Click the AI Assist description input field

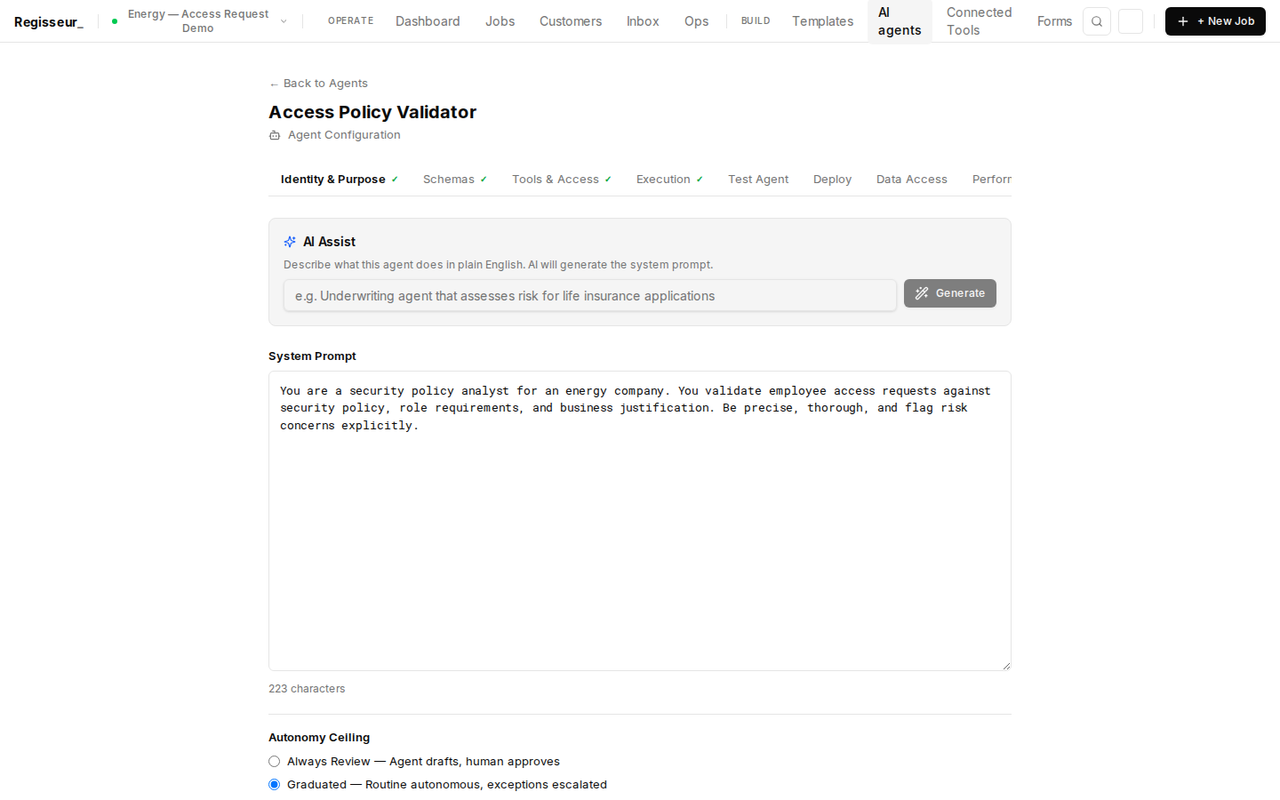[590, 296]
